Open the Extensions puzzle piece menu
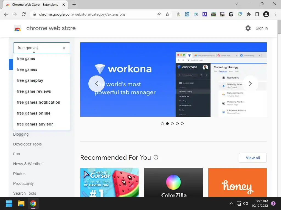281x210 pixels. point(249,14)
